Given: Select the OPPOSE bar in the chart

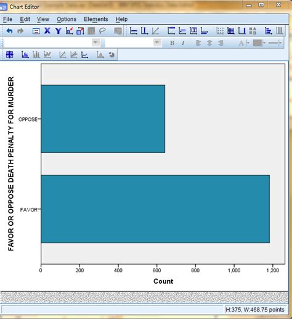Looking at the screenshot, I should tap(103, 119).
